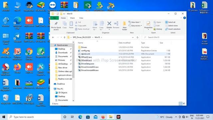Click Move to in Organize group
The height and width of the screenshot is (120, 213).
95,26
